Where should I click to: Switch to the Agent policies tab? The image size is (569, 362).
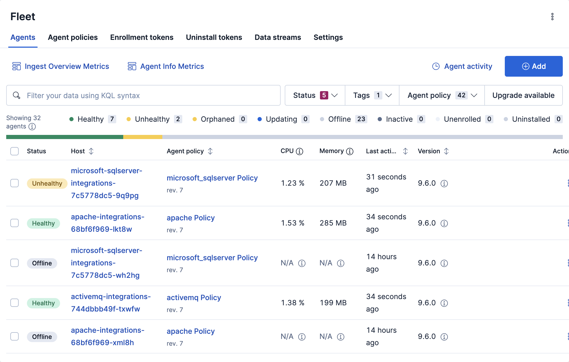[x=73, y=37]
